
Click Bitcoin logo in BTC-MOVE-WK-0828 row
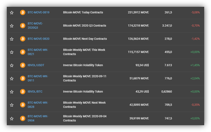pyautogui.click(x=22, y=105)
